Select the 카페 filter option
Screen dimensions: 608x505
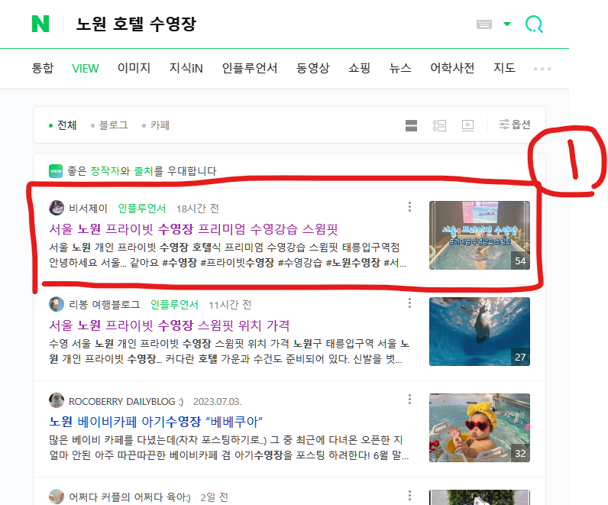point(156,125)
